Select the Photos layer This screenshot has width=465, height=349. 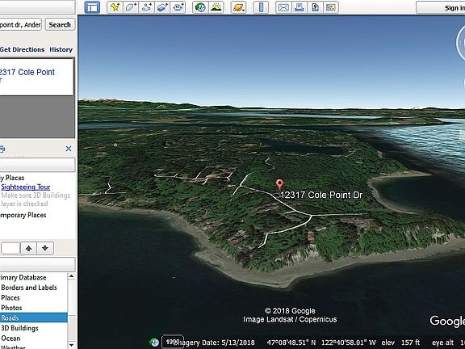coord(11,308)
